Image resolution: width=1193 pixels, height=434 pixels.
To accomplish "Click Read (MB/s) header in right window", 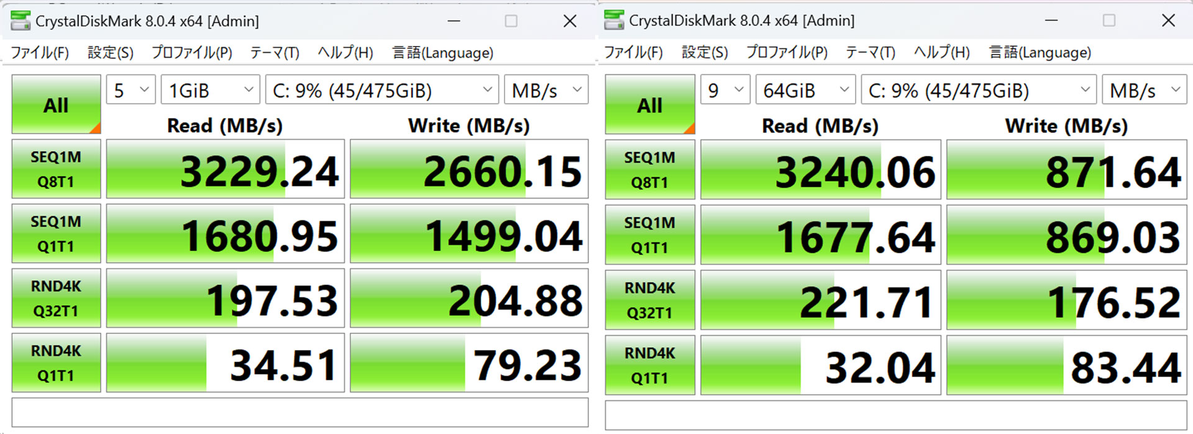I will point(820,126).
